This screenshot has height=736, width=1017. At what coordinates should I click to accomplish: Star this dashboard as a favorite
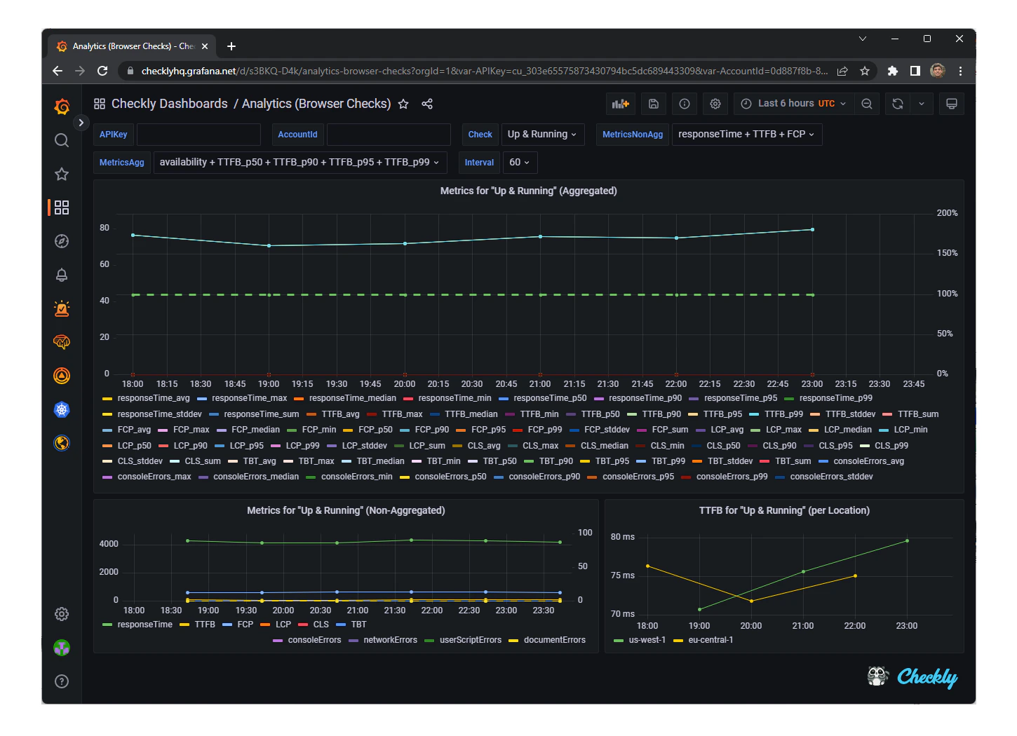(403, 104)
